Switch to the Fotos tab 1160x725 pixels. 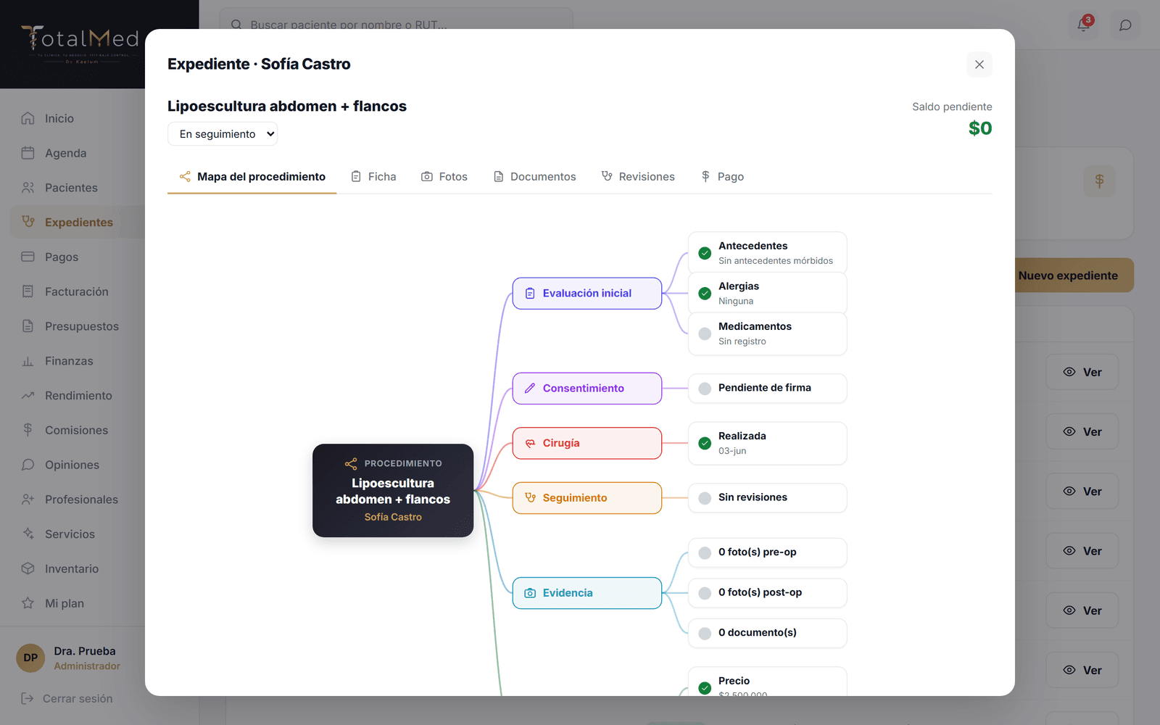(444, 177)
